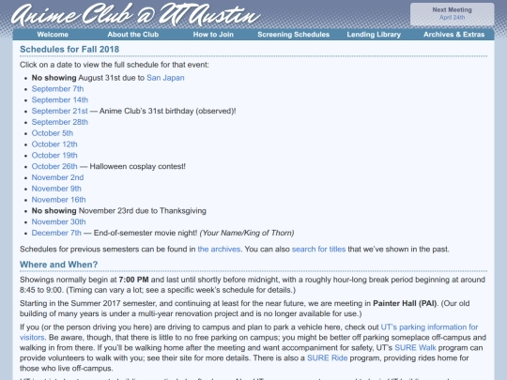Image resolution: width=507 pixels, height=380 pixels.
Task: Follow 'the archives' link
Action: [219, 250]
